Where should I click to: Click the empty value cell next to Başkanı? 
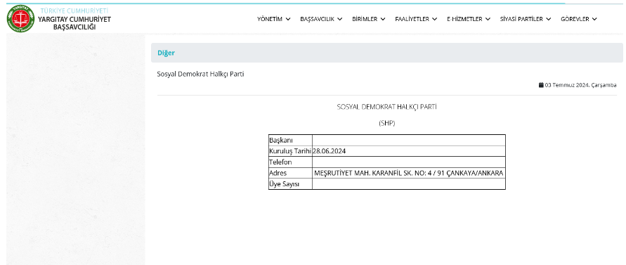tap(409, 141)
